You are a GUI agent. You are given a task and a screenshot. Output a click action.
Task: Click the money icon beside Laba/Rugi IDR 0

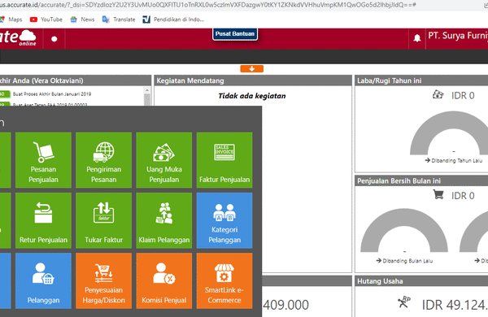point(438,94)
